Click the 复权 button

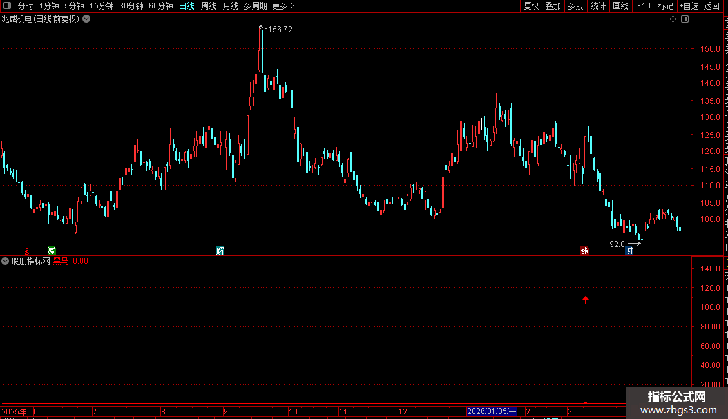coord(531,6)
